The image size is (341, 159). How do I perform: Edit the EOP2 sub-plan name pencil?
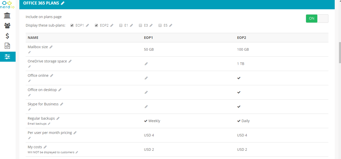pos(112,25)
